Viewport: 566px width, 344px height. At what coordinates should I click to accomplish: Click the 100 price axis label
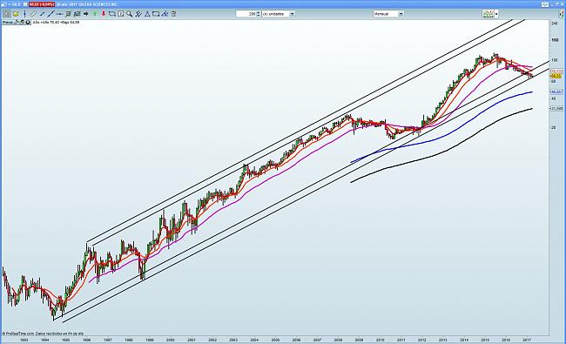[555, 60]
